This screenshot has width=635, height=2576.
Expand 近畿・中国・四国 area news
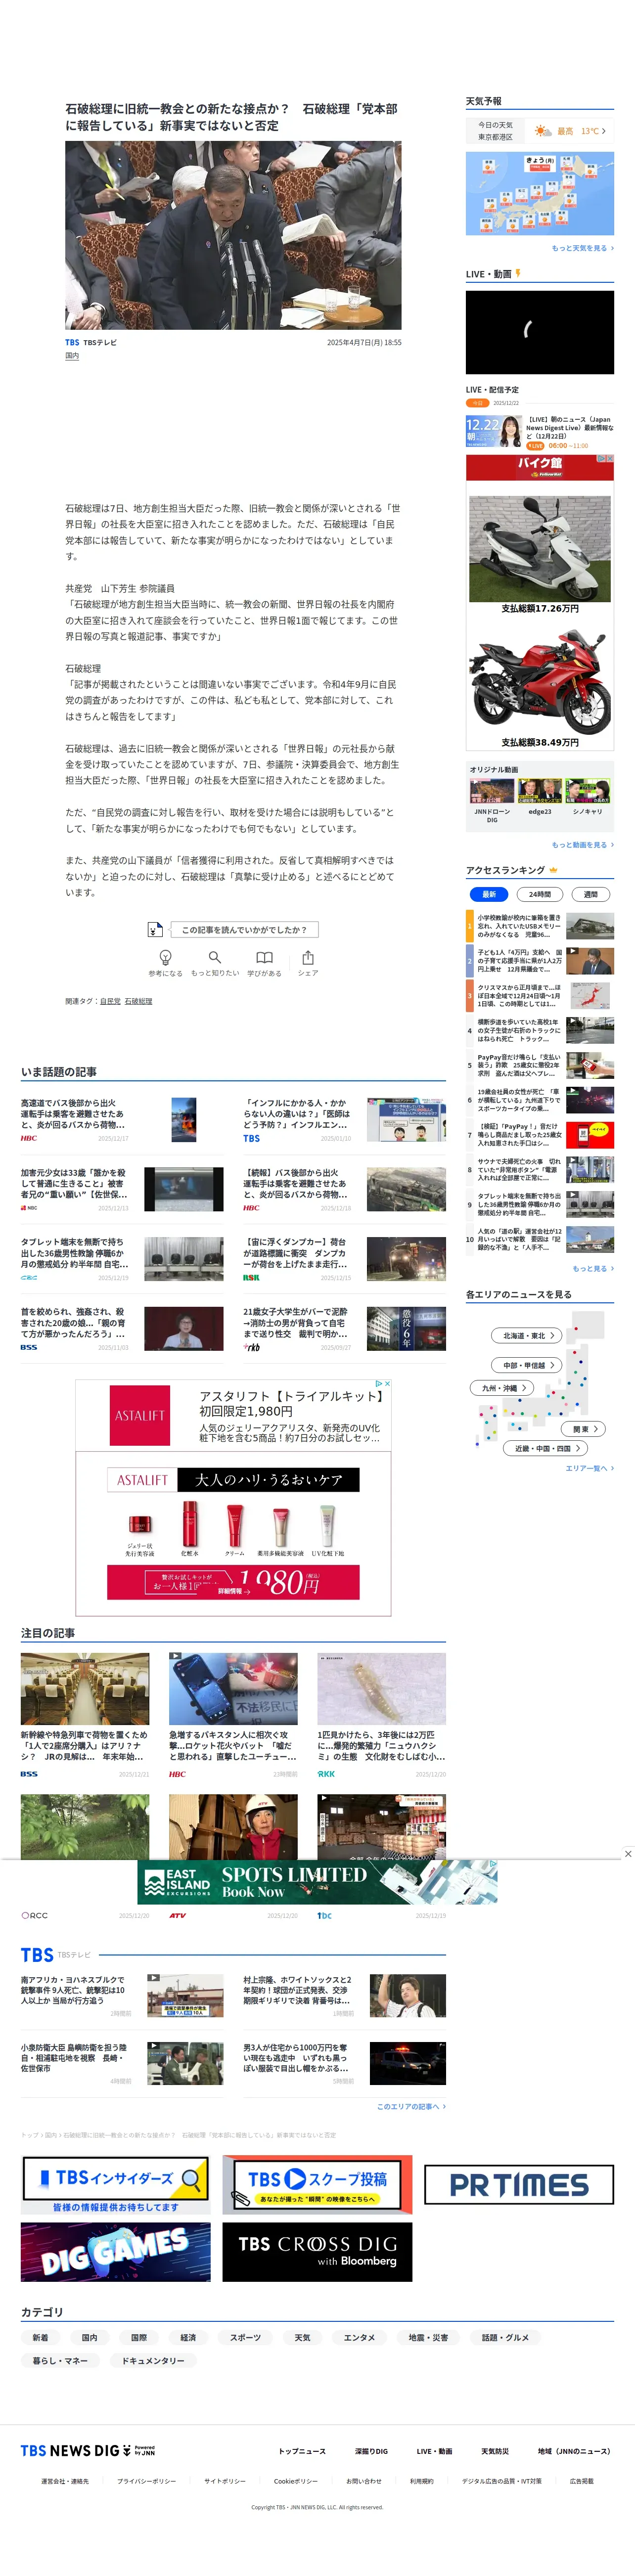(x=546, y=1448)
